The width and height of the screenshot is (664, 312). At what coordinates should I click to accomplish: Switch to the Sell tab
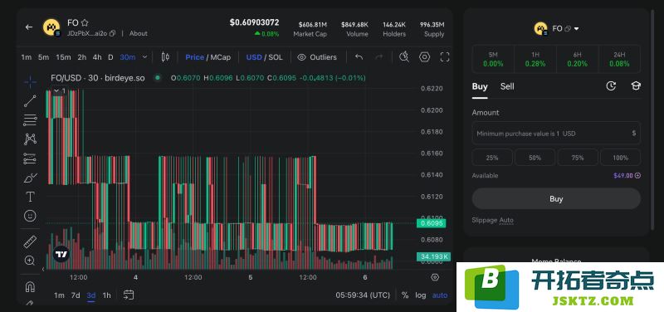coord(507,87)
